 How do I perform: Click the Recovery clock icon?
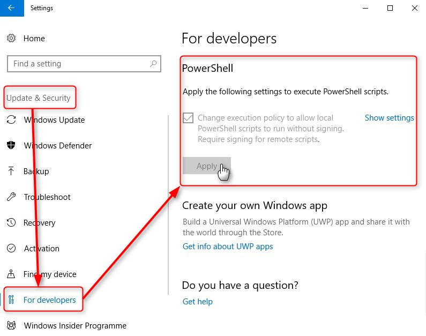[x=11, y=222]
